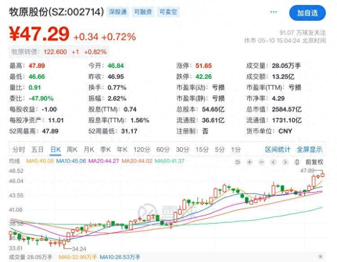Image resolution: width=337 pixels, height=262 pixels.
Task: Click the 可融资 tag
Action: click(143, 12)
